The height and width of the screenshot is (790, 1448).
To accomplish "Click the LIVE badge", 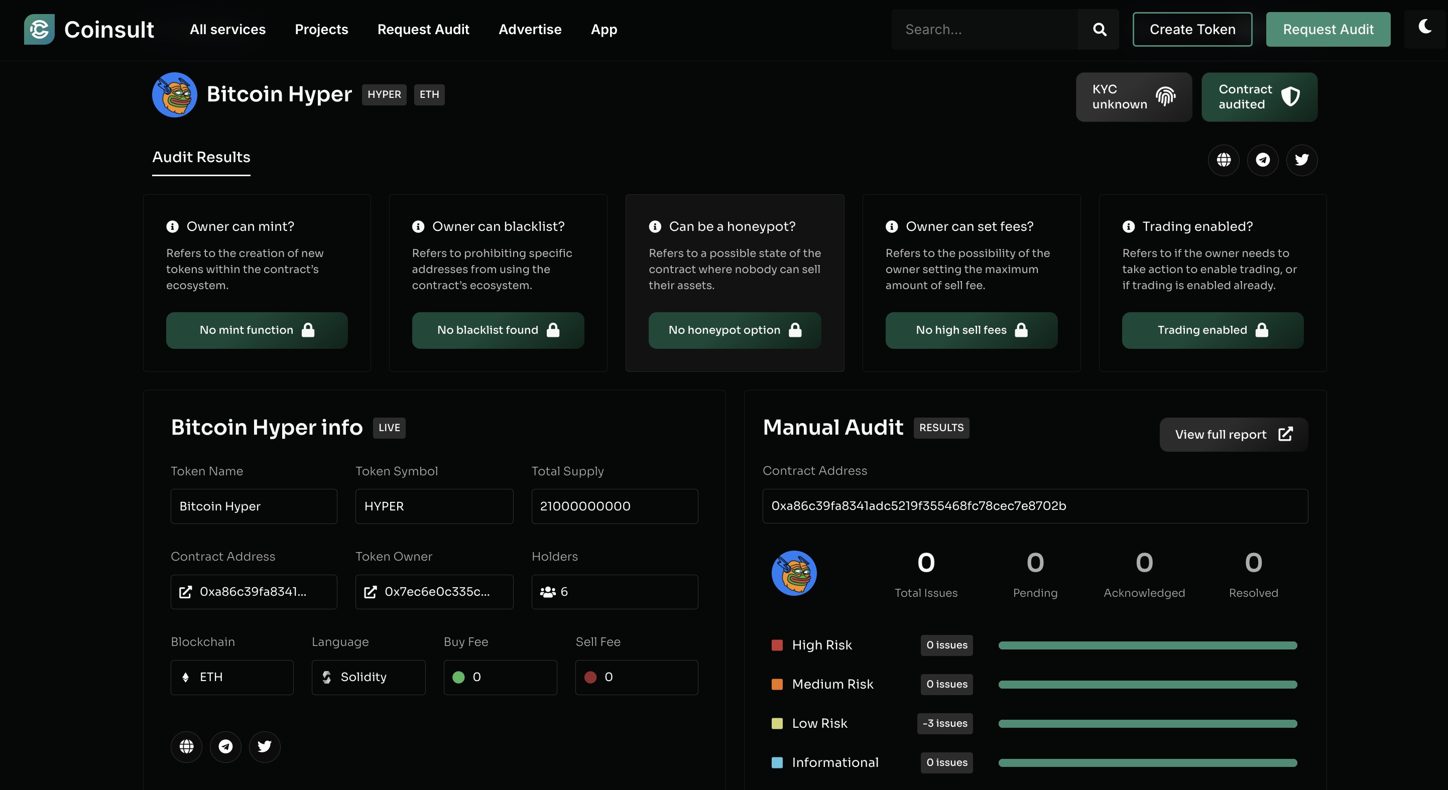I will [390, 428].
